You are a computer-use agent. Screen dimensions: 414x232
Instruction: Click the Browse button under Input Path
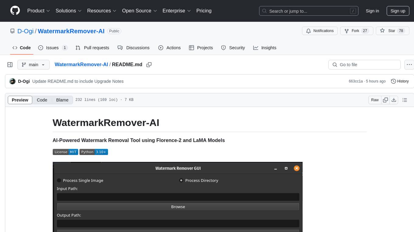[x=178, y=206]
